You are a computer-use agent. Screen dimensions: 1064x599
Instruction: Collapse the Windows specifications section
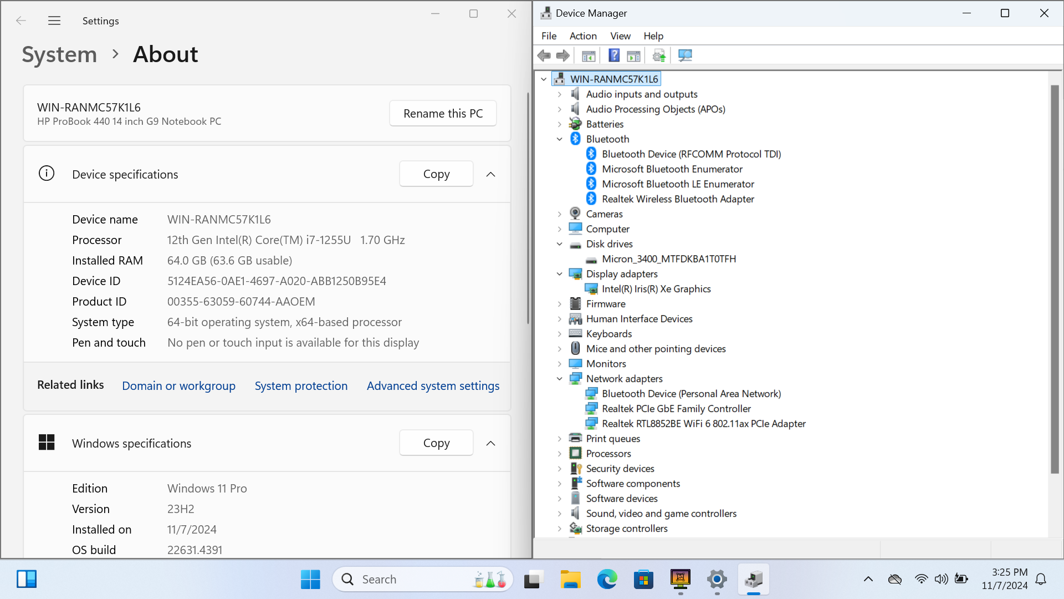click(490, 443)
